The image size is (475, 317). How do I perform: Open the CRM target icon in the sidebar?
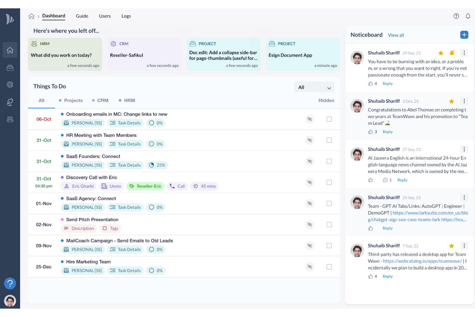[x=10, y=84]
